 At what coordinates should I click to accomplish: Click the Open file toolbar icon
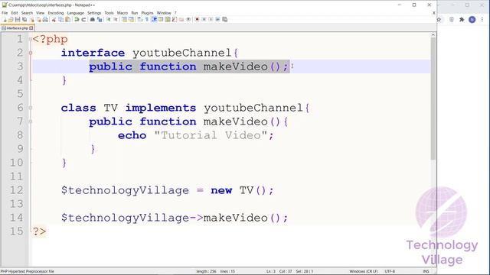point(11,19)
